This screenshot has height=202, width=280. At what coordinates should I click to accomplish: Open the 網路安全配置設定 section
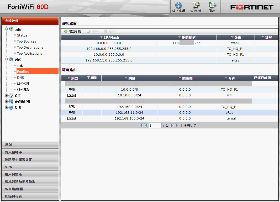pyautogui.click(x=30, y=160)
